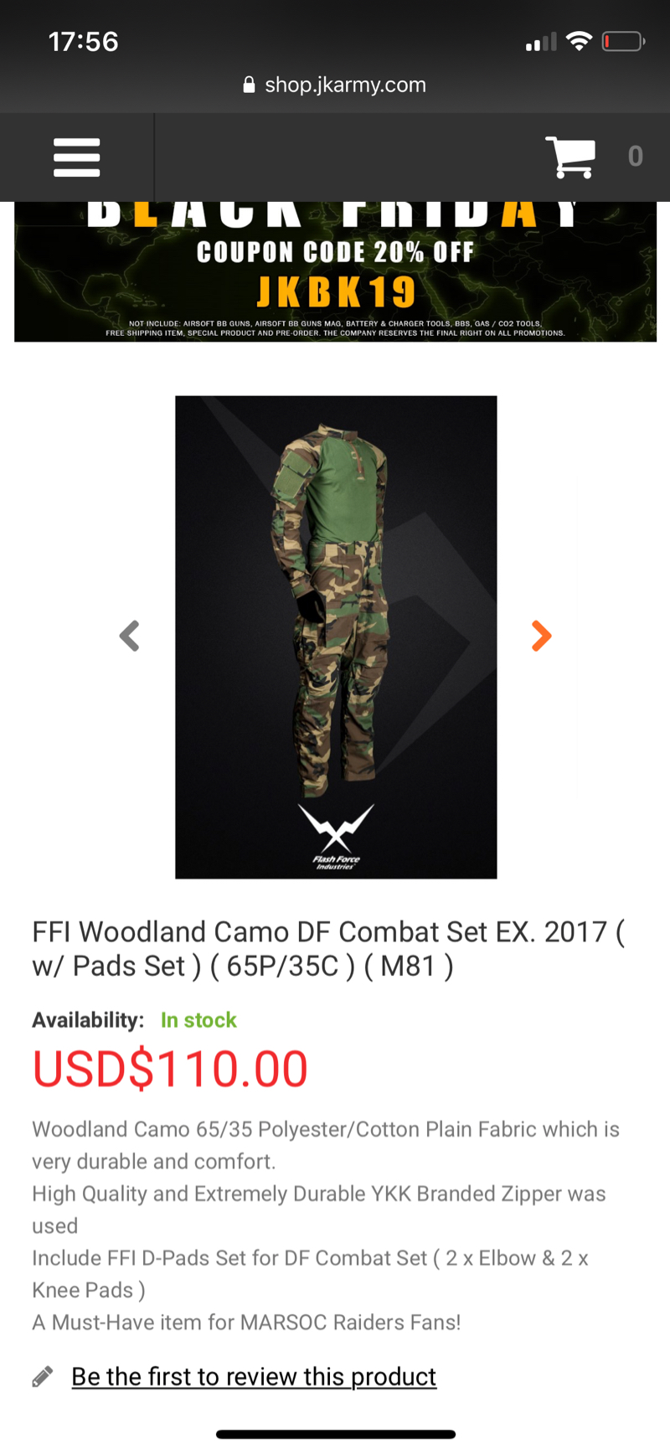This screenshot has width=670, height=1454.
Task: Tap the padlock icon beside the URL
Action: (249, 85)
